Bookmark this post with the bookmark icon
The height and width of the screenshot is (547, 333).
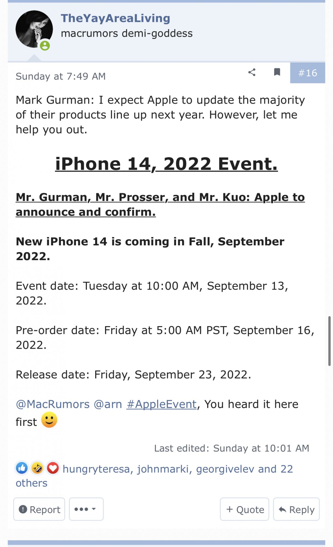[x=277, y=72]
